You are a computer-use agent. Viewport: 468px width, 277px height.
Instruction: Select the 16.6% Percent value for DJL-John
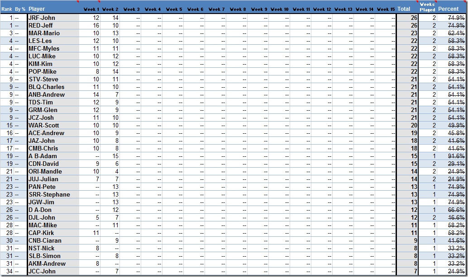point(456,218)
